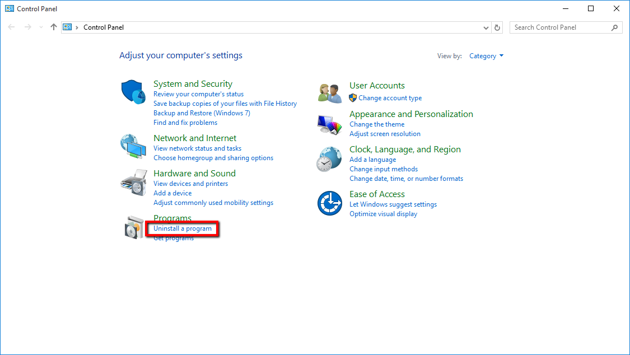Click the Control Panel title bar icon
This screenshot has width=630, height=355.
10,8
